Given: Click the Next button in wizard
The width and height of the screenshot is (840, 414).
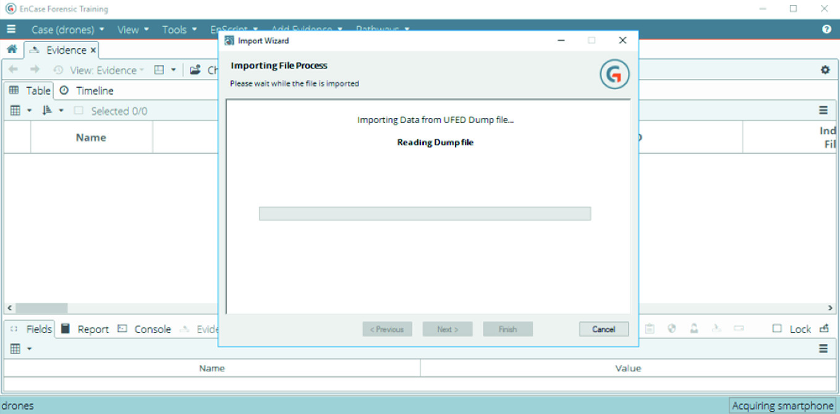Looking at the screenshot, I should coord(448,329).
